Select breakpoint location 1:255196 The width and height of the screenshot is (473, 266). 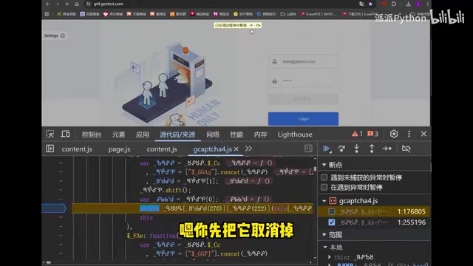[x=412, y=222]
